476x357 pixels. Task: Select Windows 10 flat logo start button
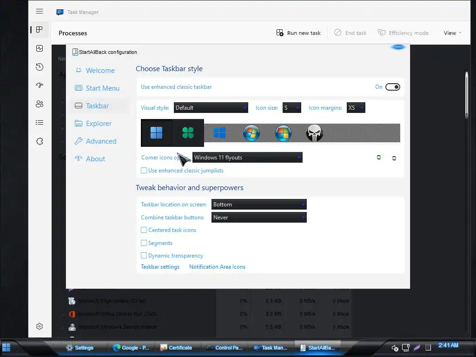click(x=219, y=132)
